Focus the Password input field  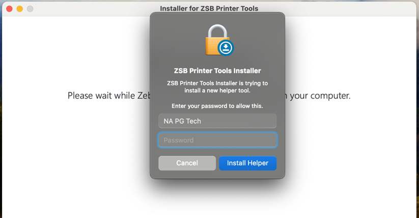(217, 140)
